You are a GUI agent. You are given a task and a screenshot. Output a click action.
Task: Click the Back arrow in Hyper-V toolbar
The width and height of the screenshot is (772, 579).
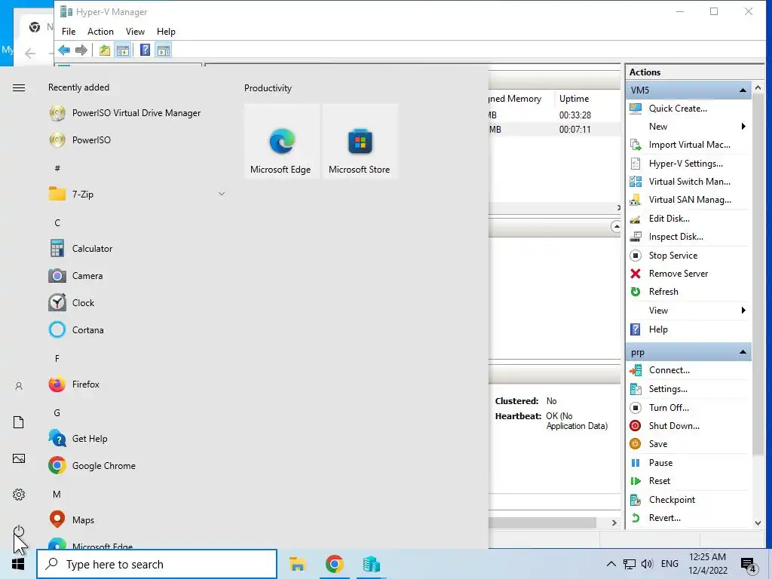(x=64, y=50)
